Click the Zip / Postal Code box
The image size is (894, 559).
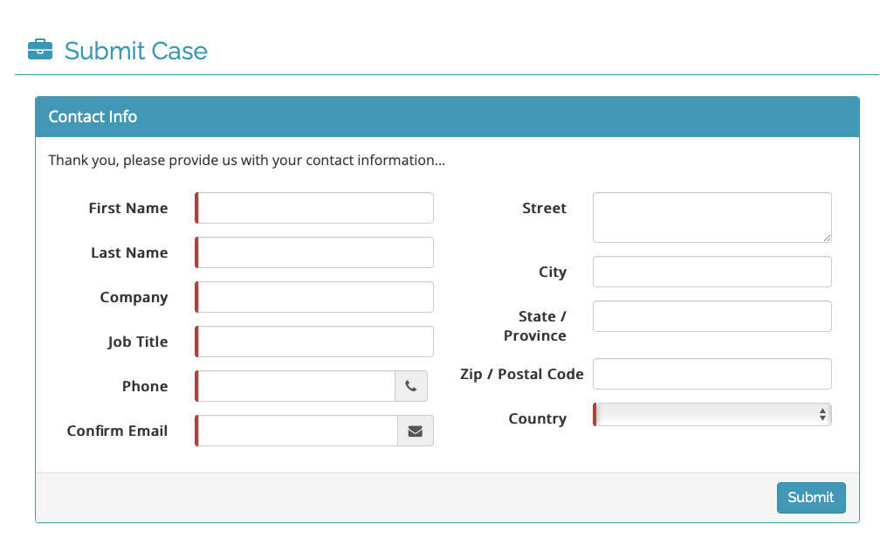(712, 374)
